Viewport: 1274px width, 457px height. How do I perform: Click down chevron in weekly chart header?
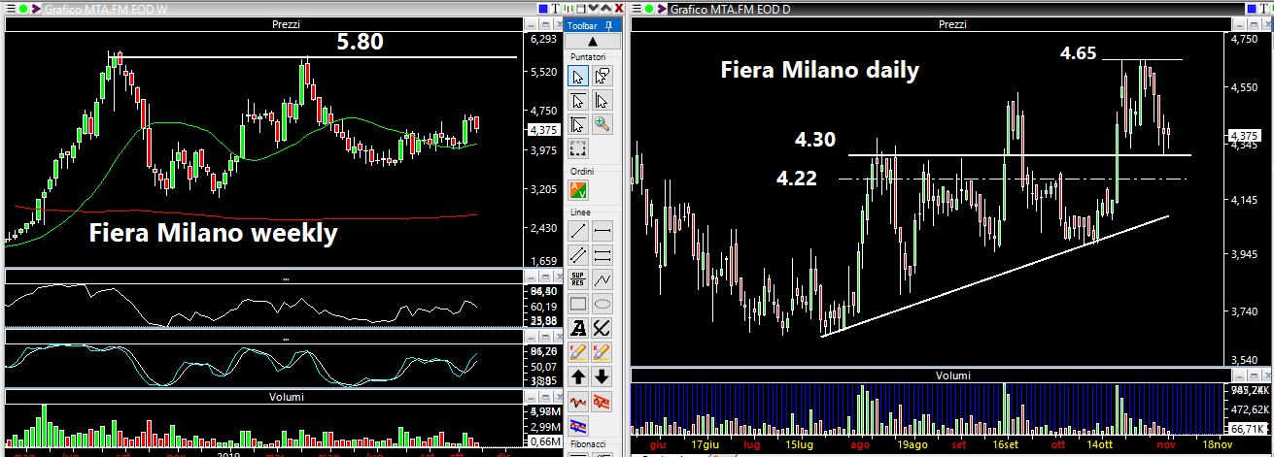[593, 8]
